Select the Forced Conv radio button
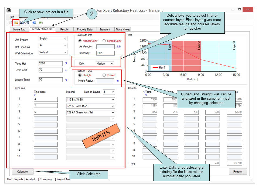Viewport: 259px width, 194px height. pyautogui.click(x=104, y=41)
